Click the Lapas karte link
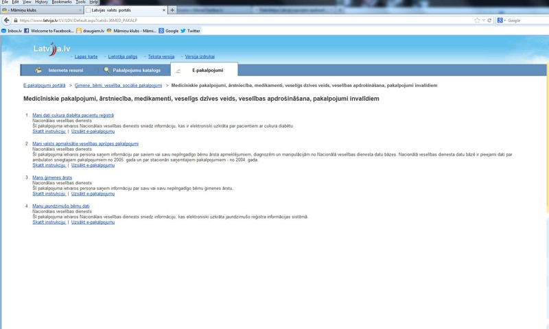549x329 pixels. [86, 56]
